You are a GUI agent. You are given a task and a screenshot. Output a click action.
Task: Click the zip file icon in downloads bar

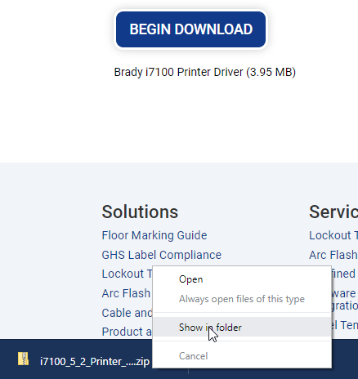(x=24, y=359)
